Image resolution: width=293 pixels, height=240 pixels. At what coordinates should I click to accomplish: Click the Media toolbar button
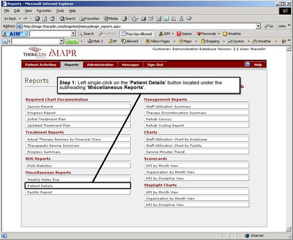click(111, 19)
